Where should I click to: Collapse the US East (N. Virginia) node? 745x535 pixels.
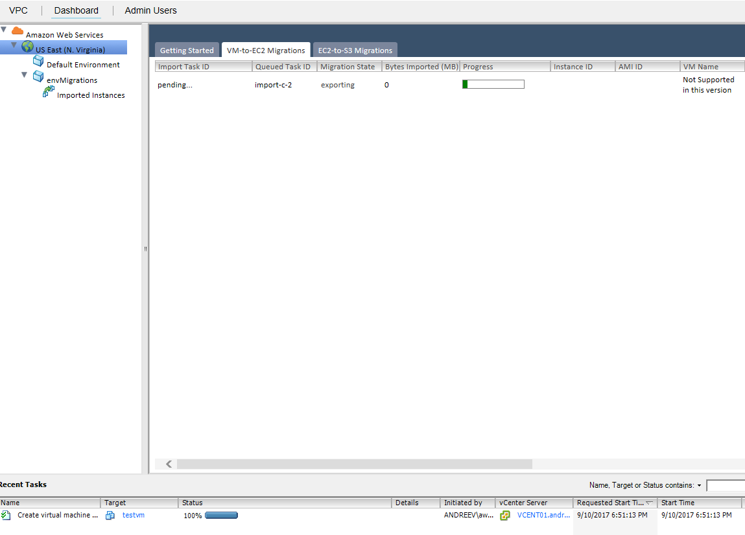(14, 45)
